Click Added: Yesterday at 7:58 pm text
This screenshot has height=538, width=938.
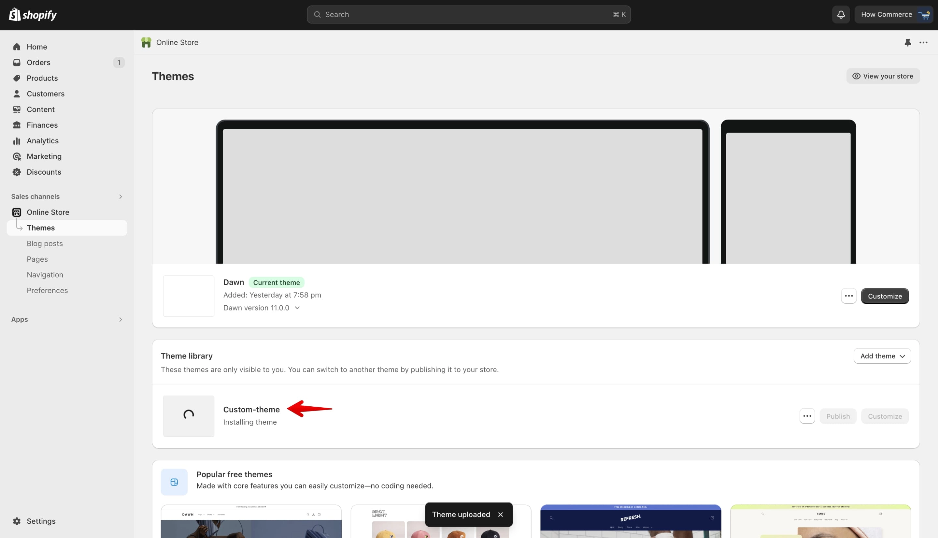(272, 295)
